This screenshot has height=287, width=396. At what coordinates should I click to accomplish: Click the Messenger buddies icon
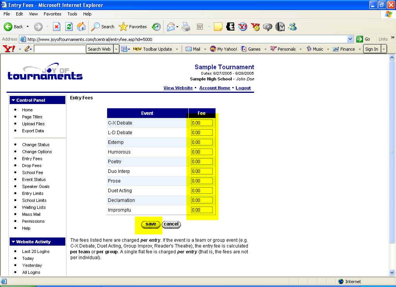tap(292, 27)
